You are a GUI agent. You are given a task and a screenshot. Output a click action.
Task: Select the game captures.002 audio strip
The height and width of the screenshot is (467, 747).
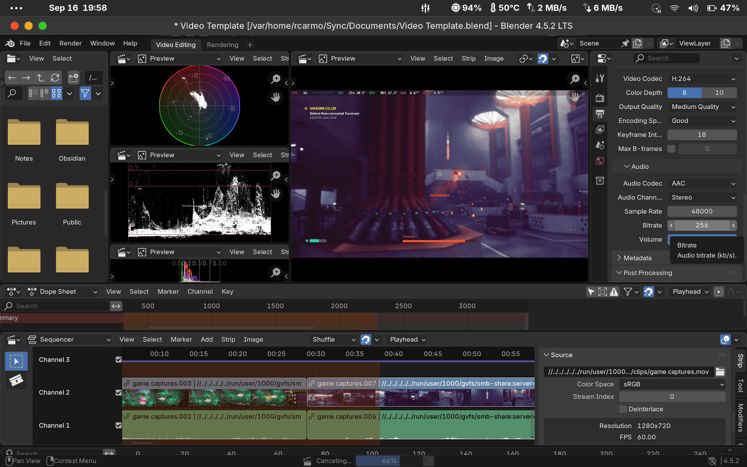214,425
